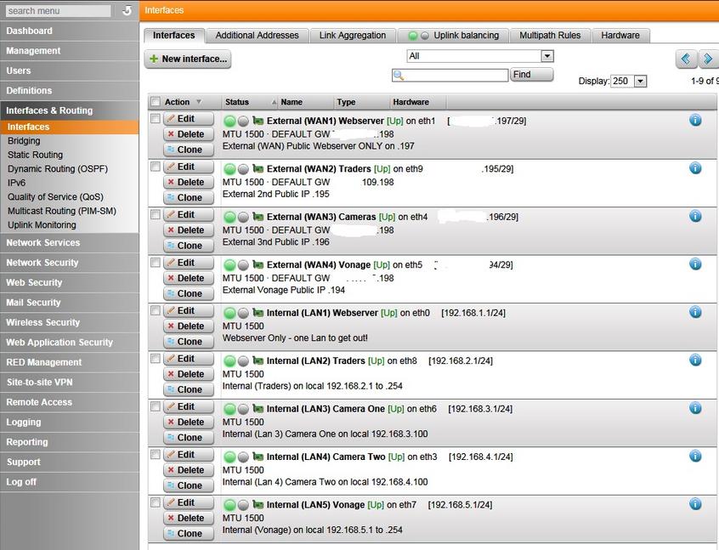Toggle Uplink balancing status switch in tab
Image resolution: width=719 pixels, height=550 pixels.
point(418,36)
